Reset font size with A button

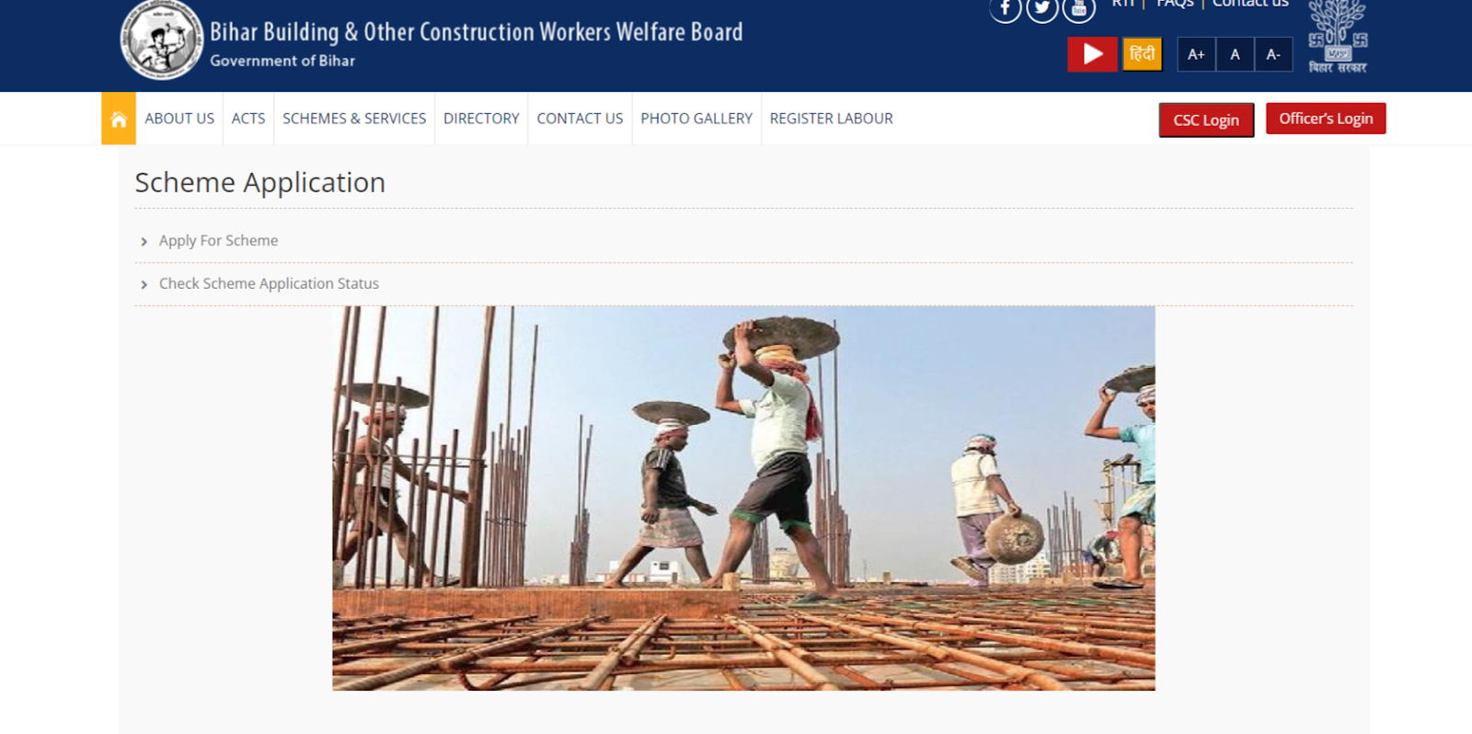[x=1235, y=54]
